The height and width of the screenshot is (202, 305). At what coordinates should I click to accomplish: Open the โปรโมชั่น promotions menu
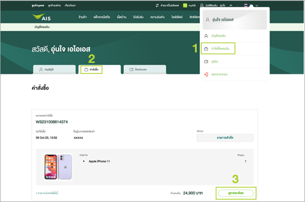coord(138,17)
